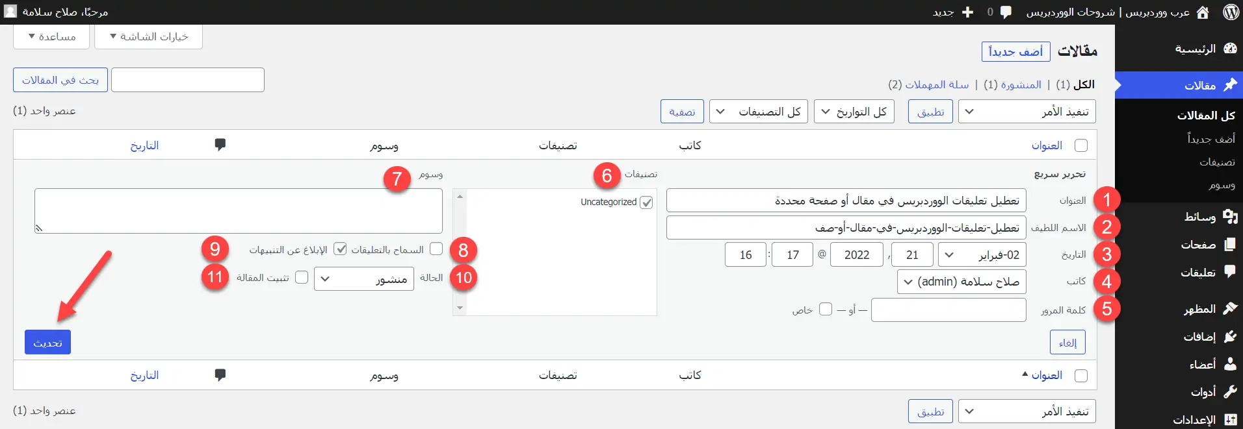The image size is (1243, 429).
Task: Open خيارات الشاشة screen options tab
Action: tap(149, 36)
